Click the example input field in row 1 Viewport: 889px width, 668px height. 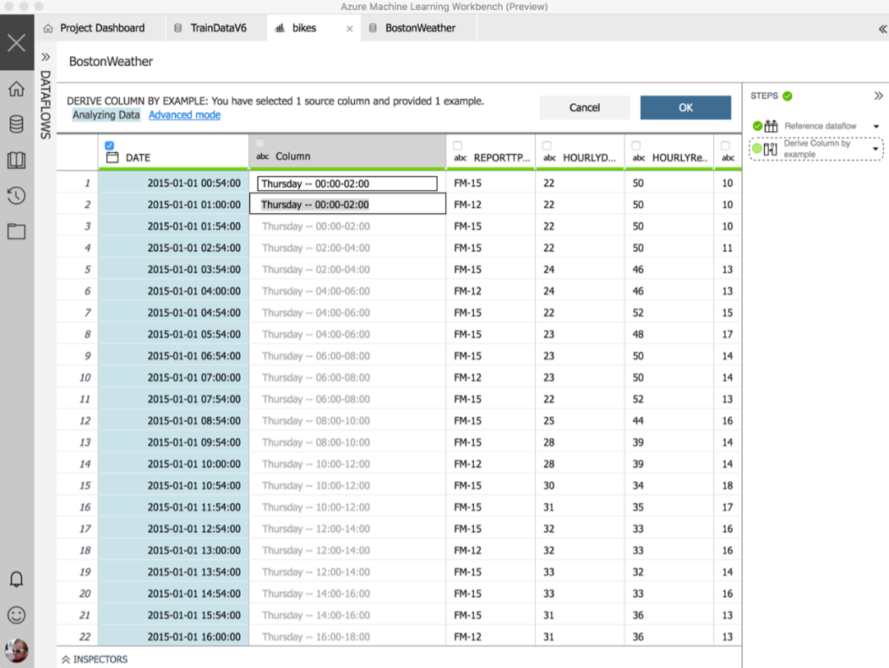(x=346, y=183)
